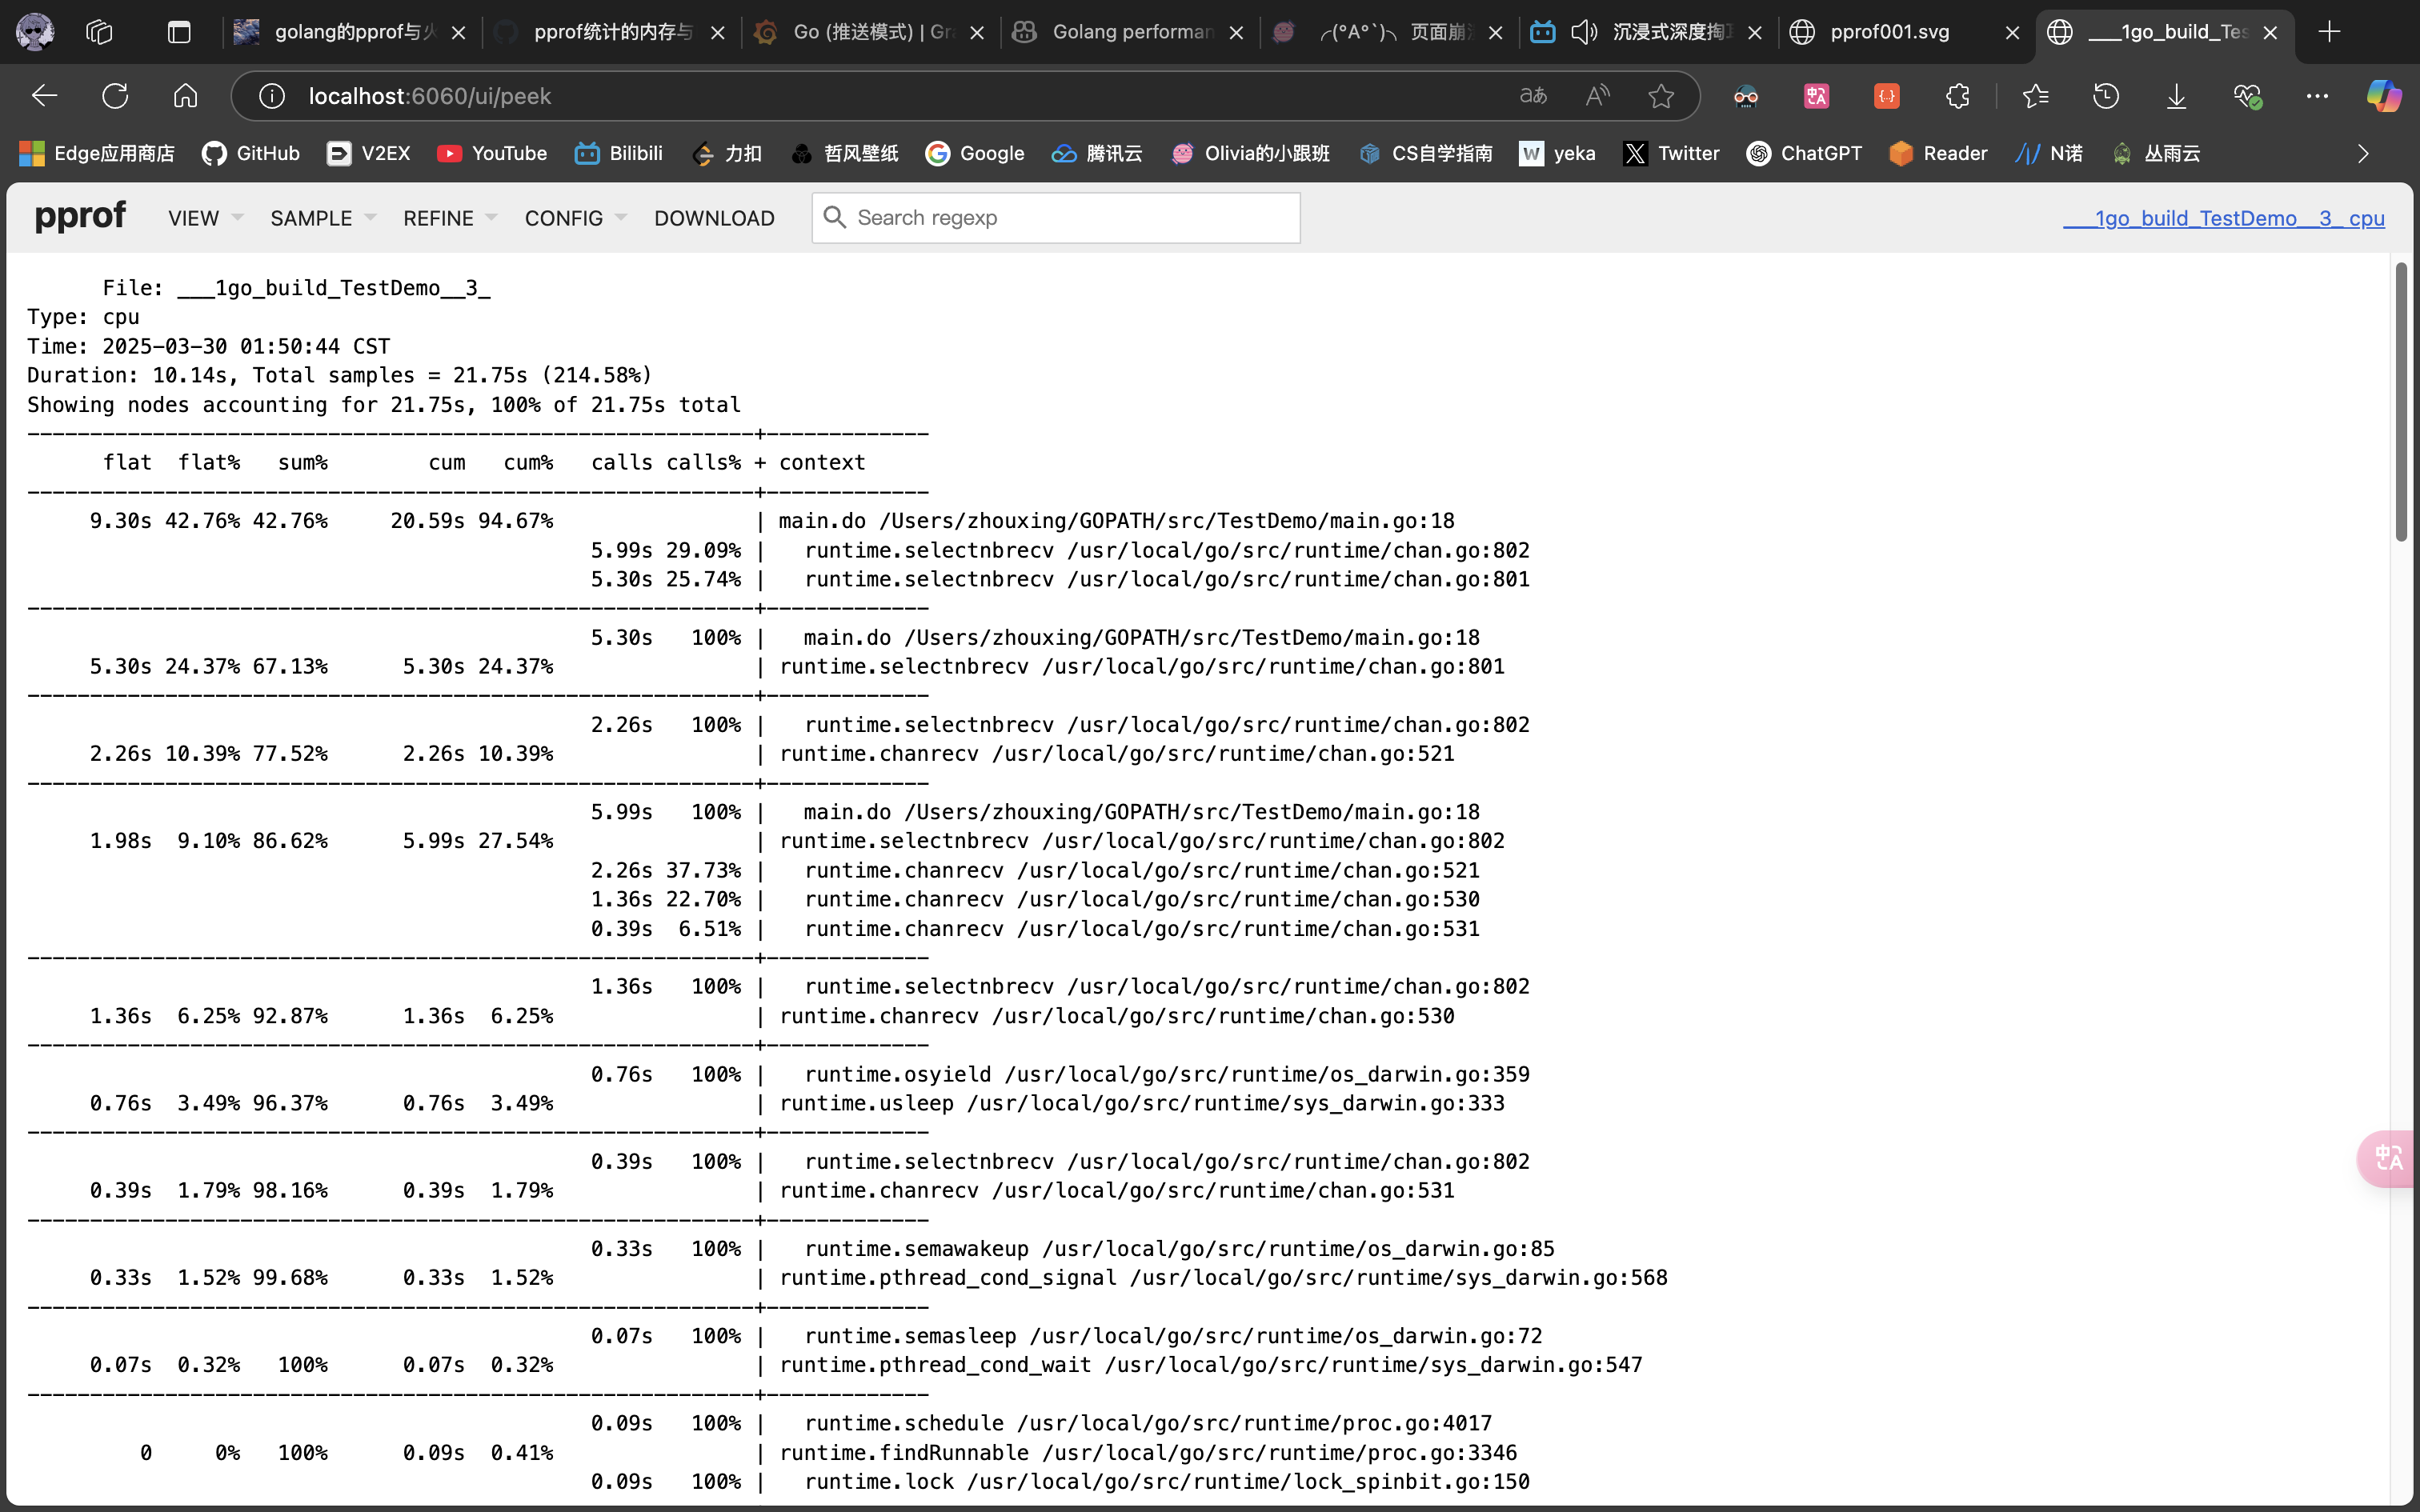Screen dimensions: 2420x1512
Task: Click the browser refresh icon
Action: click(x=115, y=96)
